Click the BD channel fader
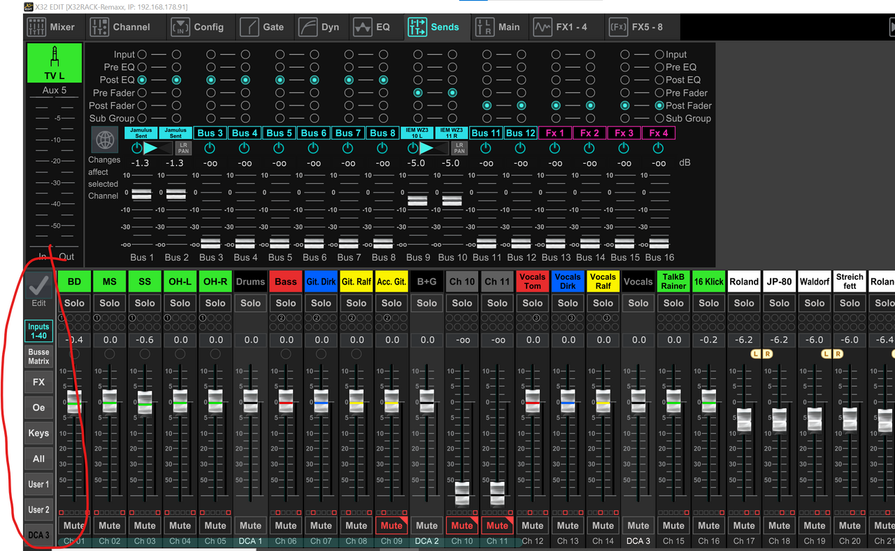The image size is (895, 551). (x=75, y=402)
